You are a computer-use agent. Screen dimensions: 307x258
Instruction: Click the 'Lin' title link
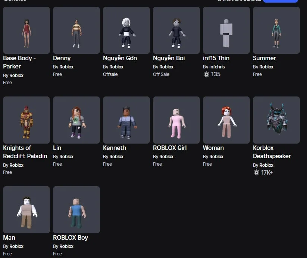[x=57, y=148]
